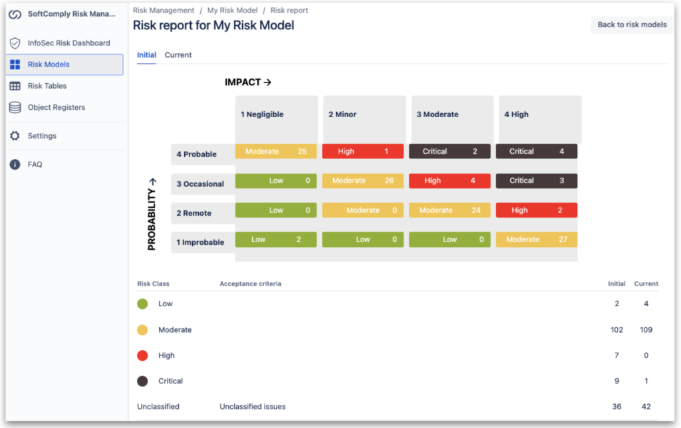
Task: Open Object Registers via the database icon
Action: click(x=15, y=107)
